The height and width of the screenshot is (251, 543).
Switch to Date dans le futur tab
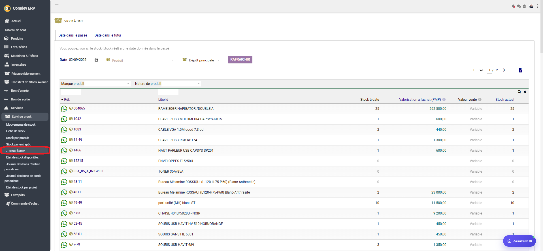108,35
